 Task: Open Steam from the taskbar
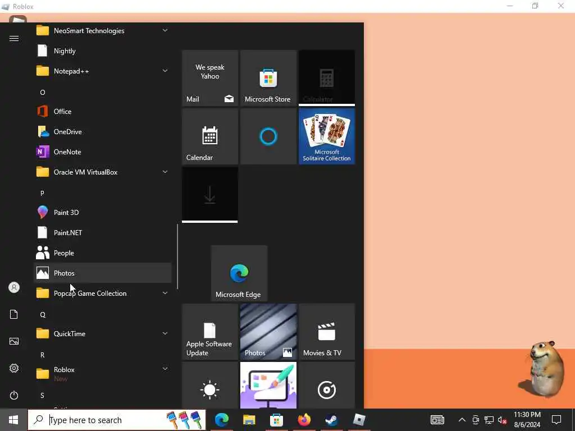[x=331, y=420]
